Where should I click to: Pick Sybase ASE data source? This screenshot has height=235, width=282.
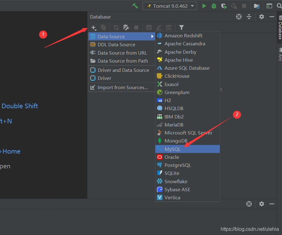point(188,189)
